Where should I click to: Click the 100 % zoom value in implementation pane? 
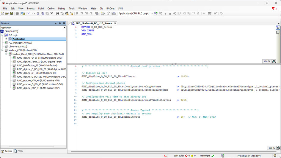point(272,148)
